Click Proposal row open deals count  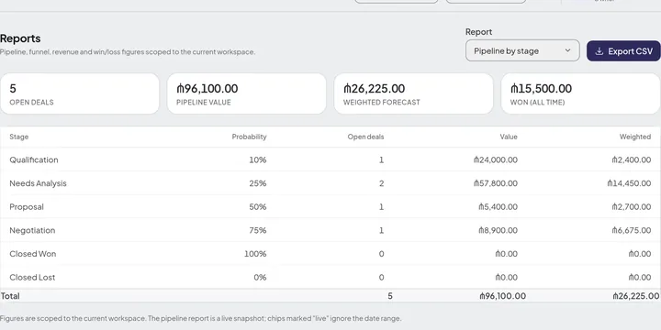382,207
